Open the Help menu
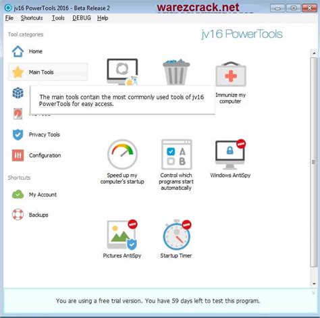 click(x=103, y=18)
